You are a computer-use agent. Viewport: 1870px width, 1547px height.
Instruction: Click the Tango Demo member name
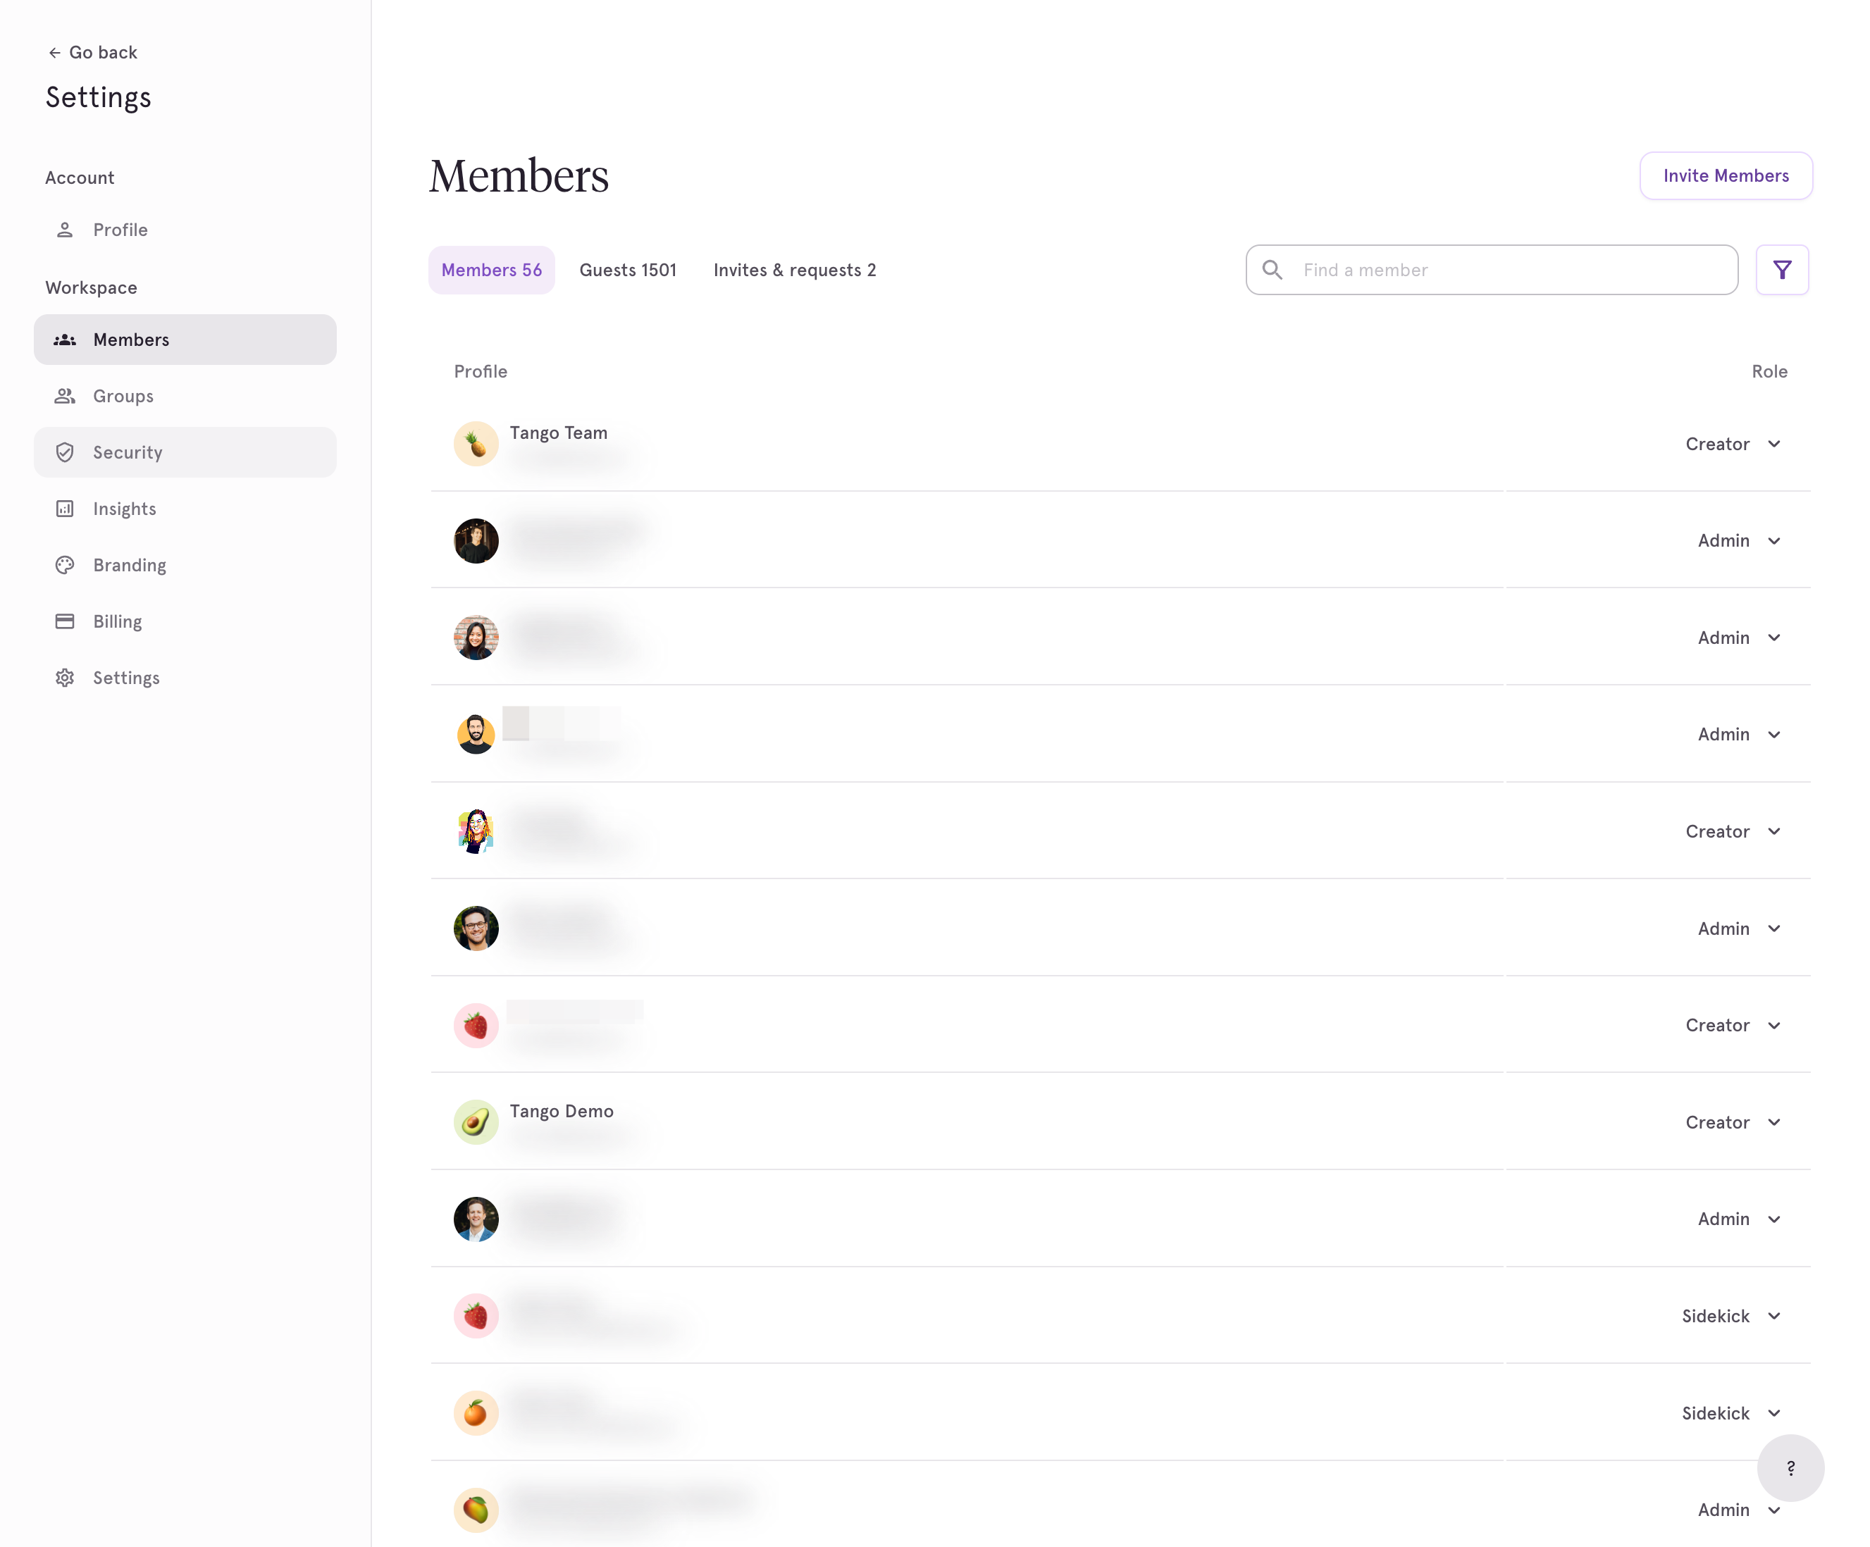(x=561, y=1111)
